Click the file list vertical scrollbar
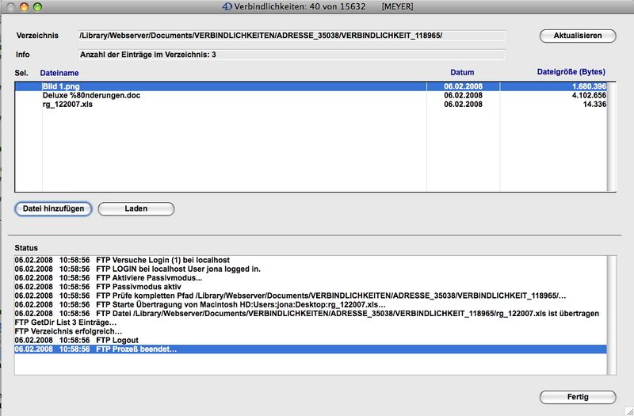This screenshot has width=634, height=416. pos(612,135)
